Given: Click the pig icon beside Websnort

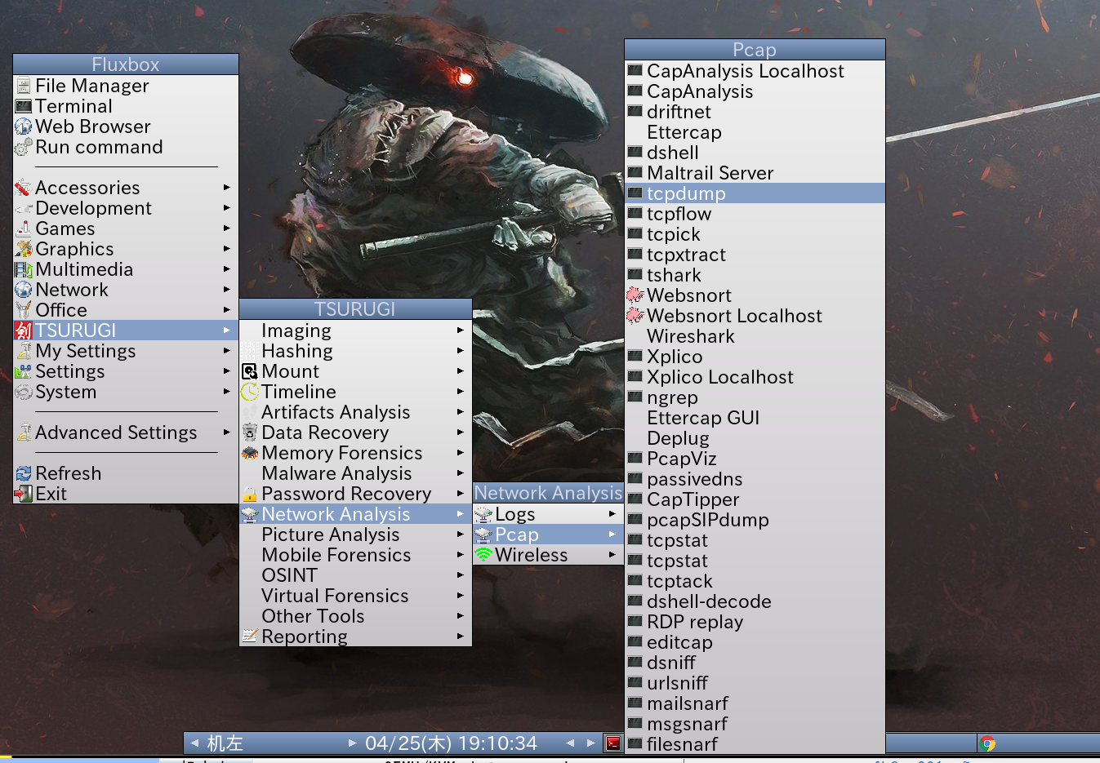Looking at the screenshot, I should (x=635, y=295).
